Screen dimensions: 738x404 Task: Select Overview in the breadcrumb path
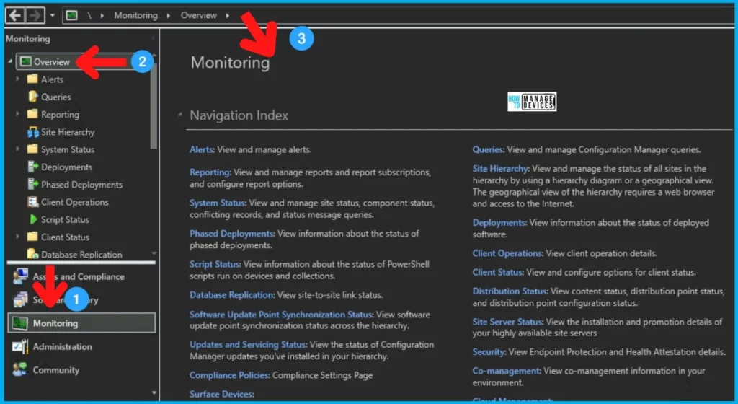click(x=198, y=15)
